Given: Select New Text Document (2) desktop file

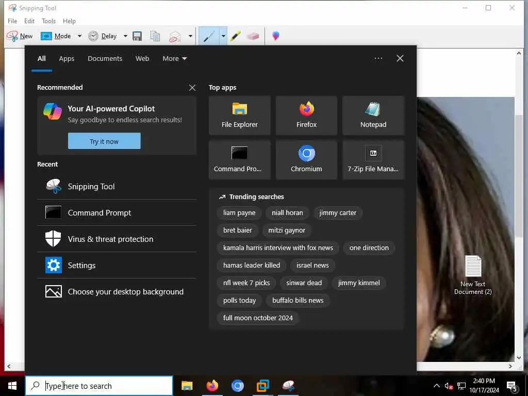Looking at the screenshot, I should (473, 275).
